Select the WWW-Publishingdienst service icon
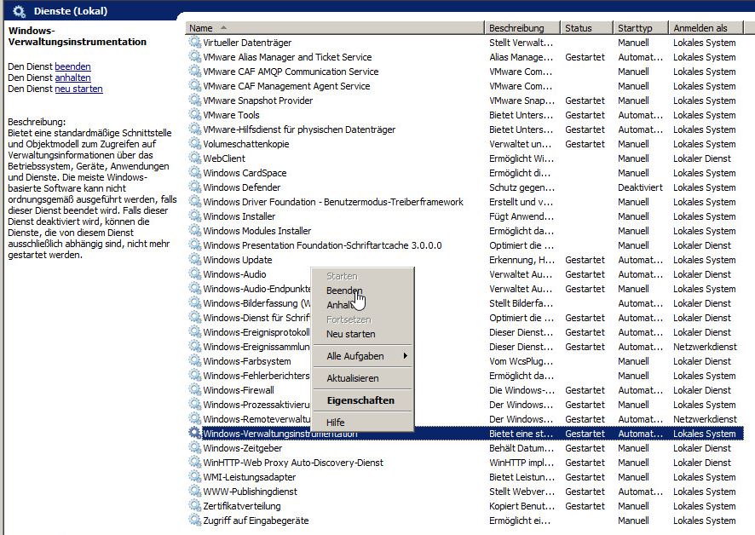The image size is (755, 535). [x=194, y=492]
